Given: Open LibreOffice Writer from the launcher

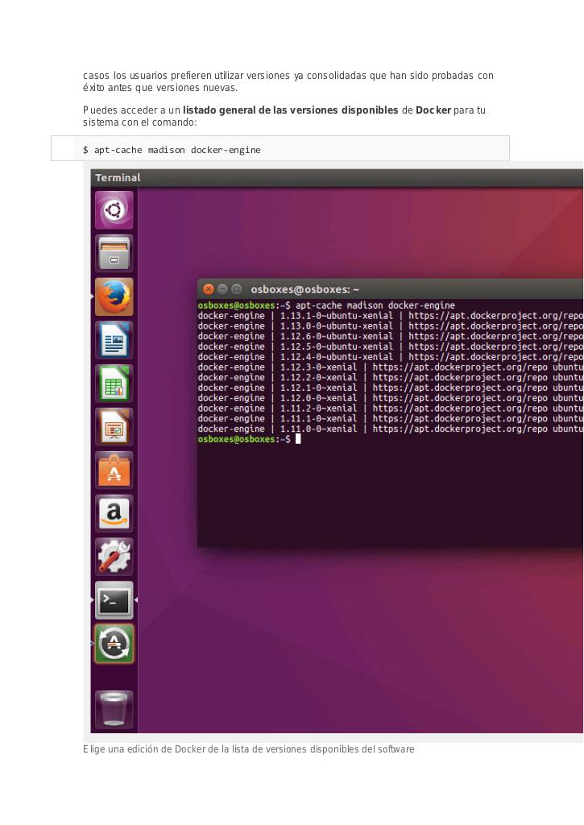Looking at the screenshot, I should 114,341.
